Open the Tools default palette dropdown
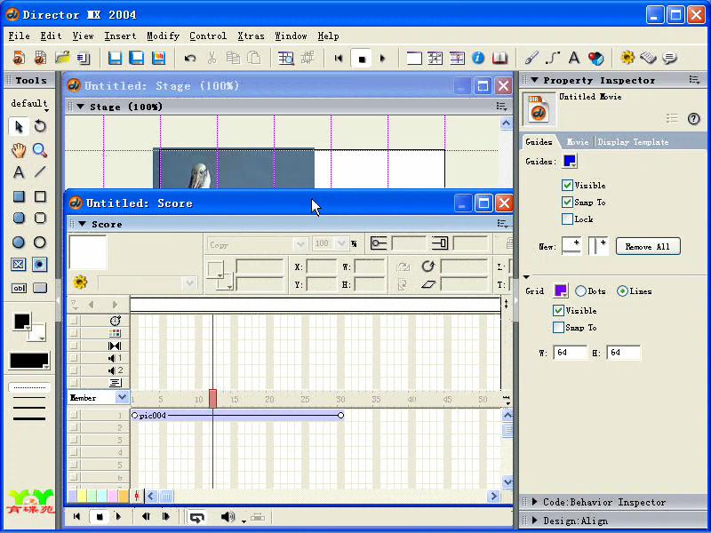This screenshot has width=711, height=533. 29,104
